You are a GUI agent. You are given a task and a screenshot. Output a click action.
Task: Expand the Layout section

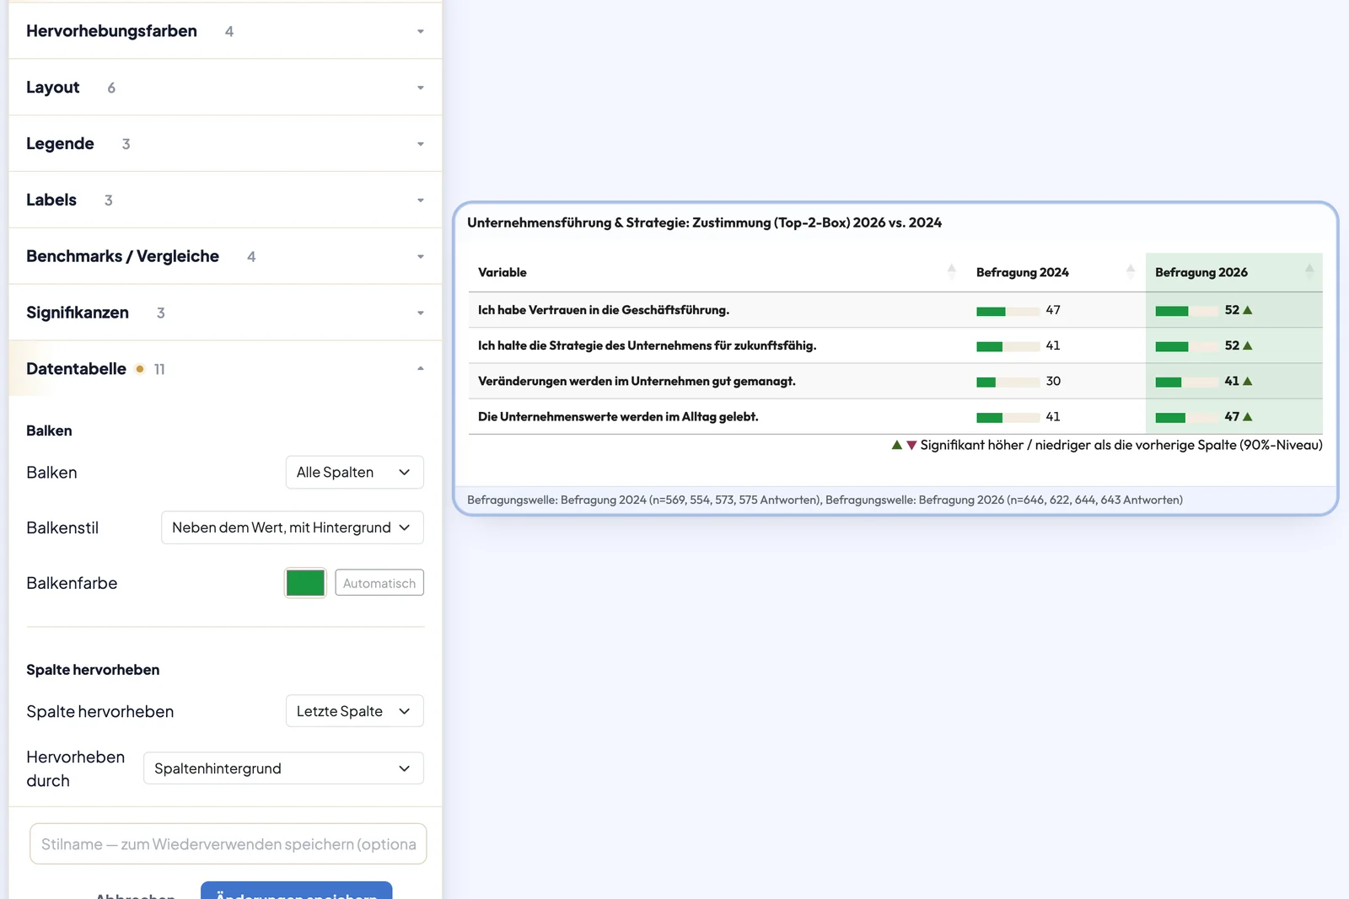pyautogui.click(x=225, y=88)
